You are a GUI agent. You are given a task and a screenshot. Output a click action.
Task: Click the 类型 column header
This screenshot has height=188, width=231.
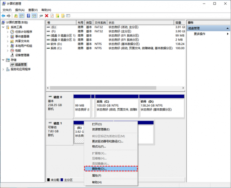coord(89,22)
